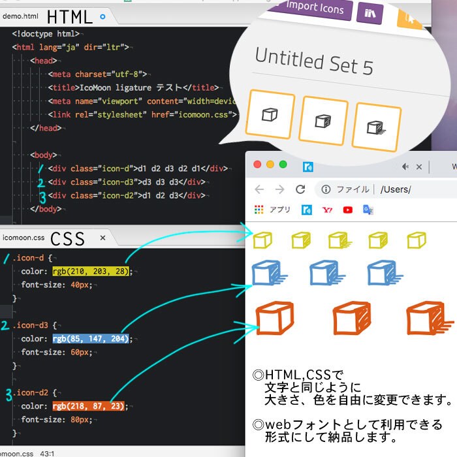The image size is (457, 457).
Task: Click the browser tab's blue favicon
Action: click(x=308, y=167)
